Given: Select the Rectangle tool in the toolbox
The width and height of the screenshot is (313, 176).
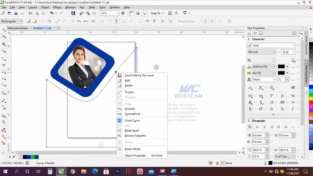Looking at the screenshot, I should click(3, 72).
